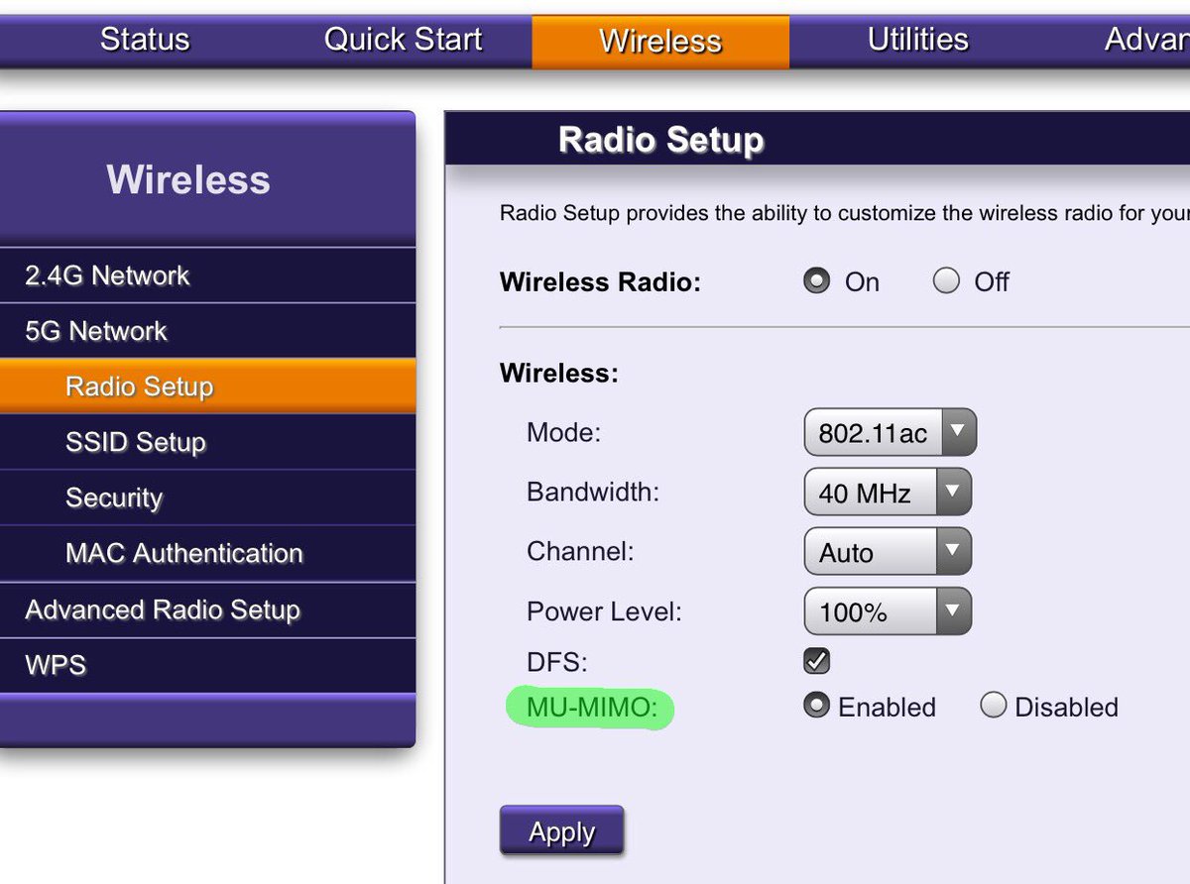Click the Radio Setup panel heading
1190x884 pixels.
coord(661,140)
